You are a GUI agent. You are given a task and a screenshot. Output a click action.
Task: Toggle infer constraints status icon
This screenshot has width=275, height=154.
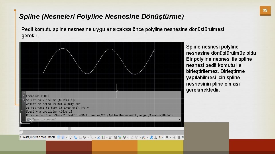(71, 137)
